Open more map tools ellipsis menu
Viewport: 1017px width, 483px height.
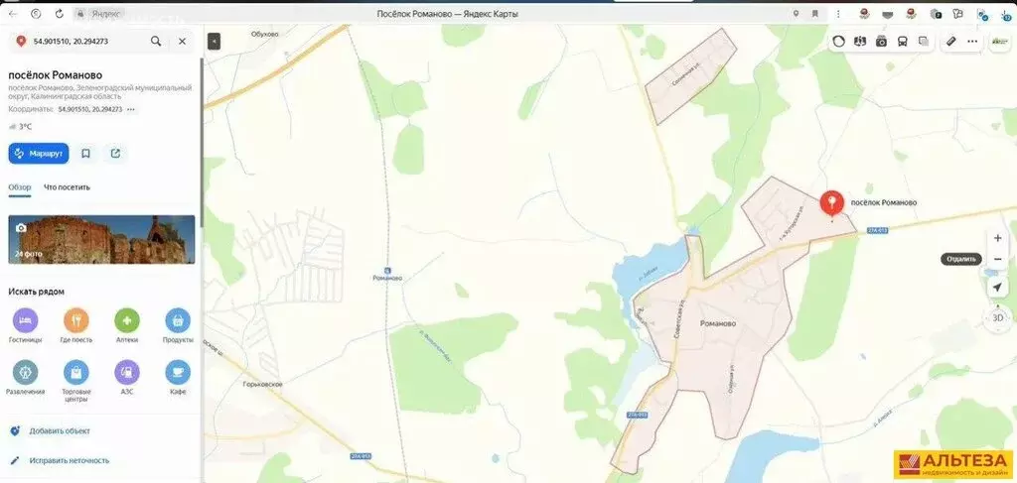click(x=972, y=42)
